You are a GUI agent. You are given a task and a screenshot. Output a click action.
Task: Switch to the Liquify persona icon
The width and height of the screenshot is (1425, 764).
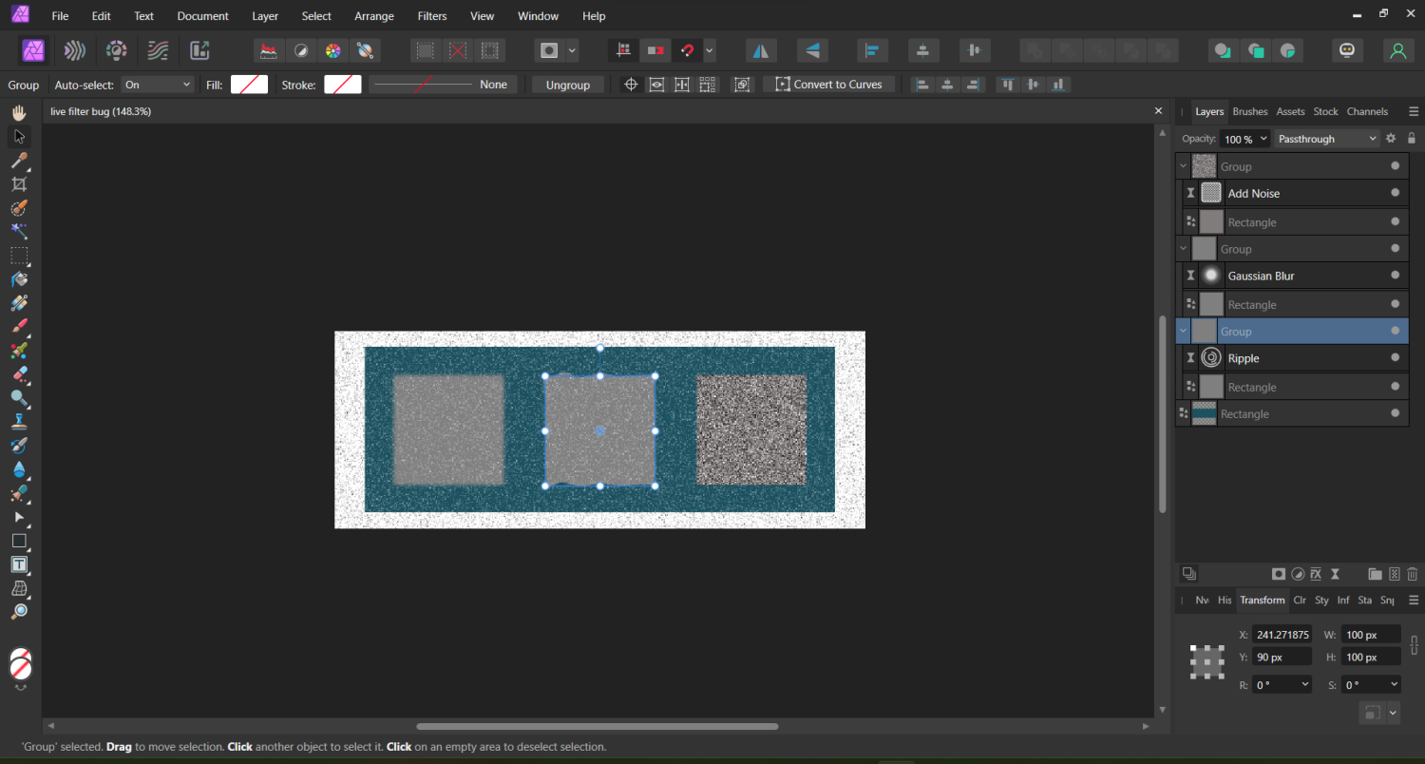click(x=75, y=51)
